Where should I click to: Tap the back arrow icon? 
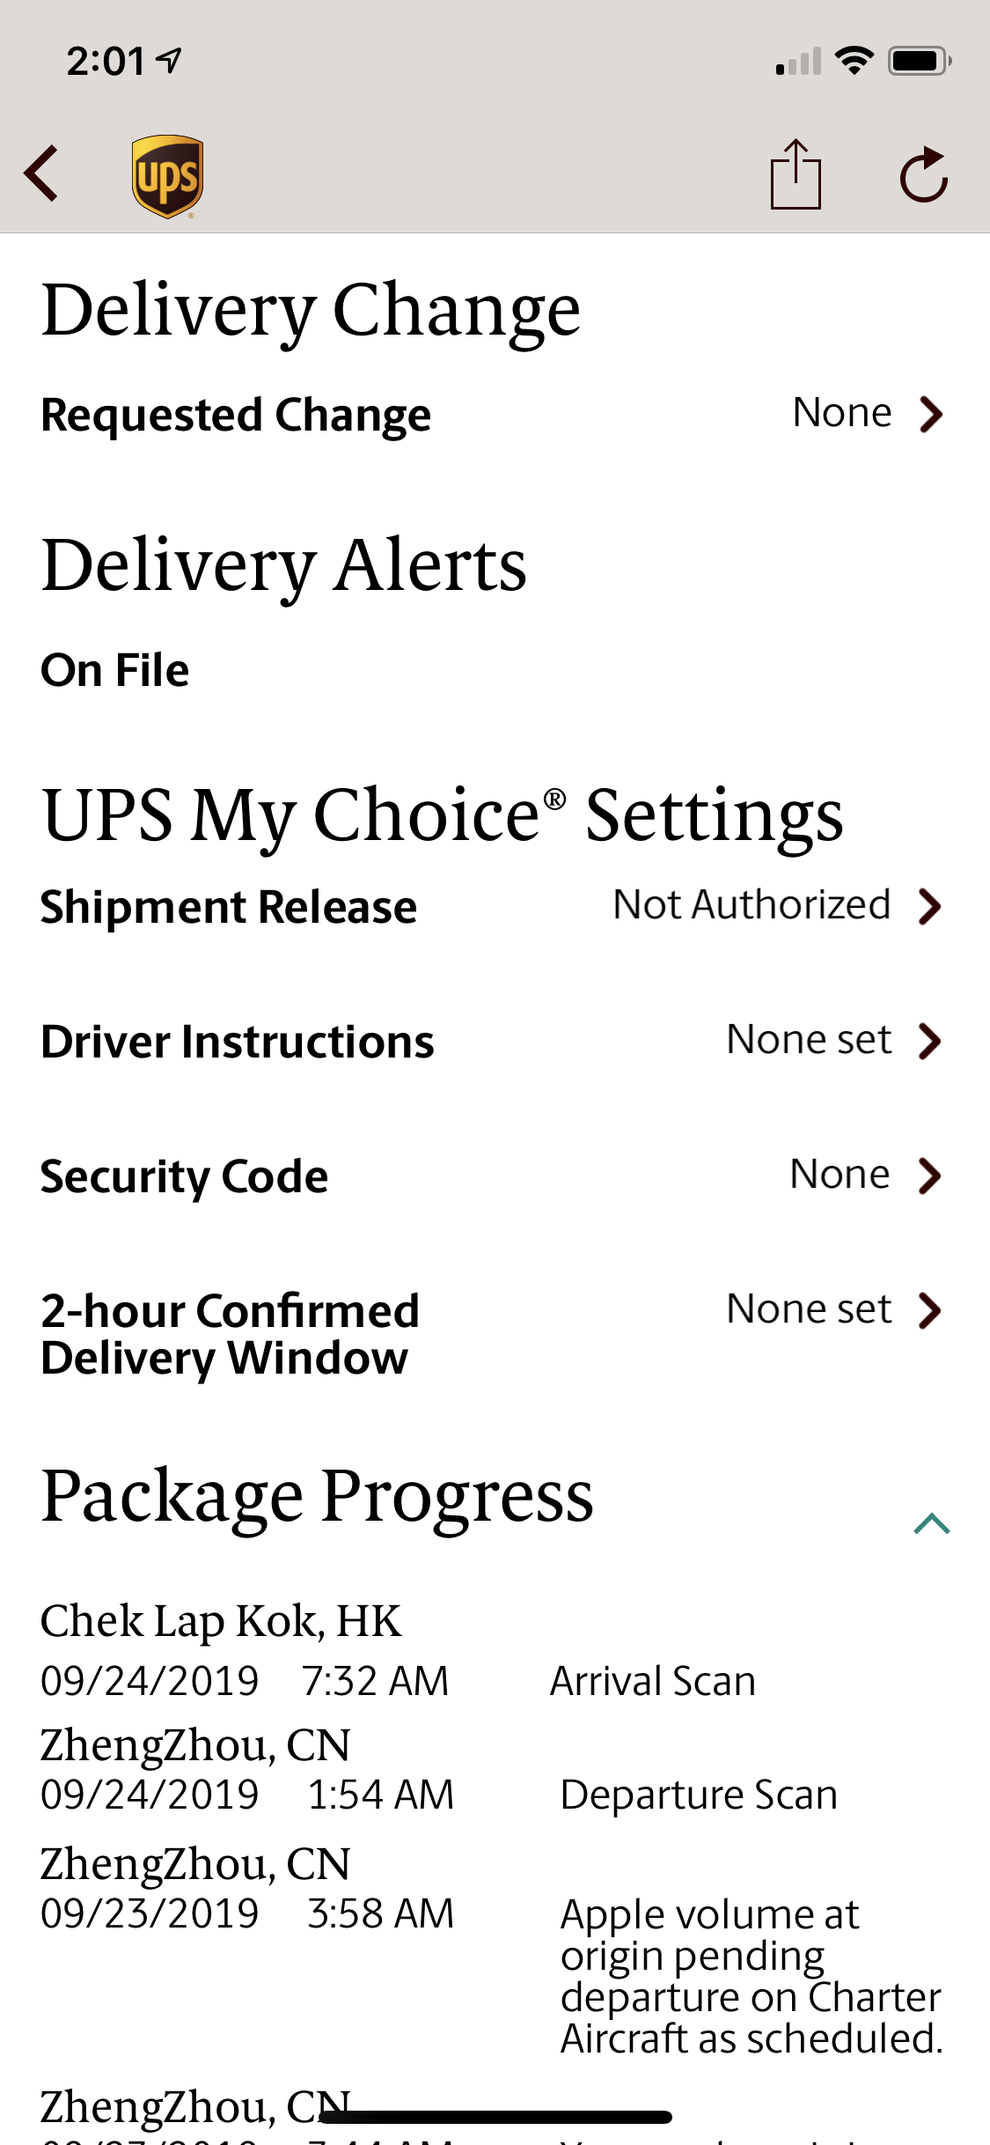[x=41, y=174]
